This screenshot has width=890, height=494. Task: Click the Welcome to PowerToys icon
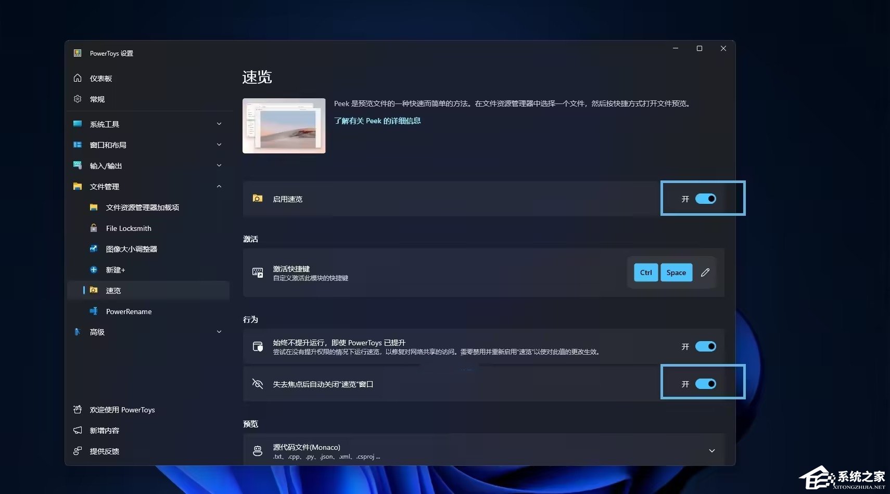pos(78,409)
